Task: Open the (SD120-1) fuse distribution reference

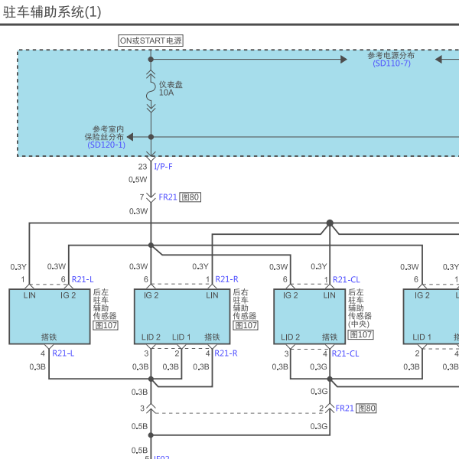Action: click(106, 145)
